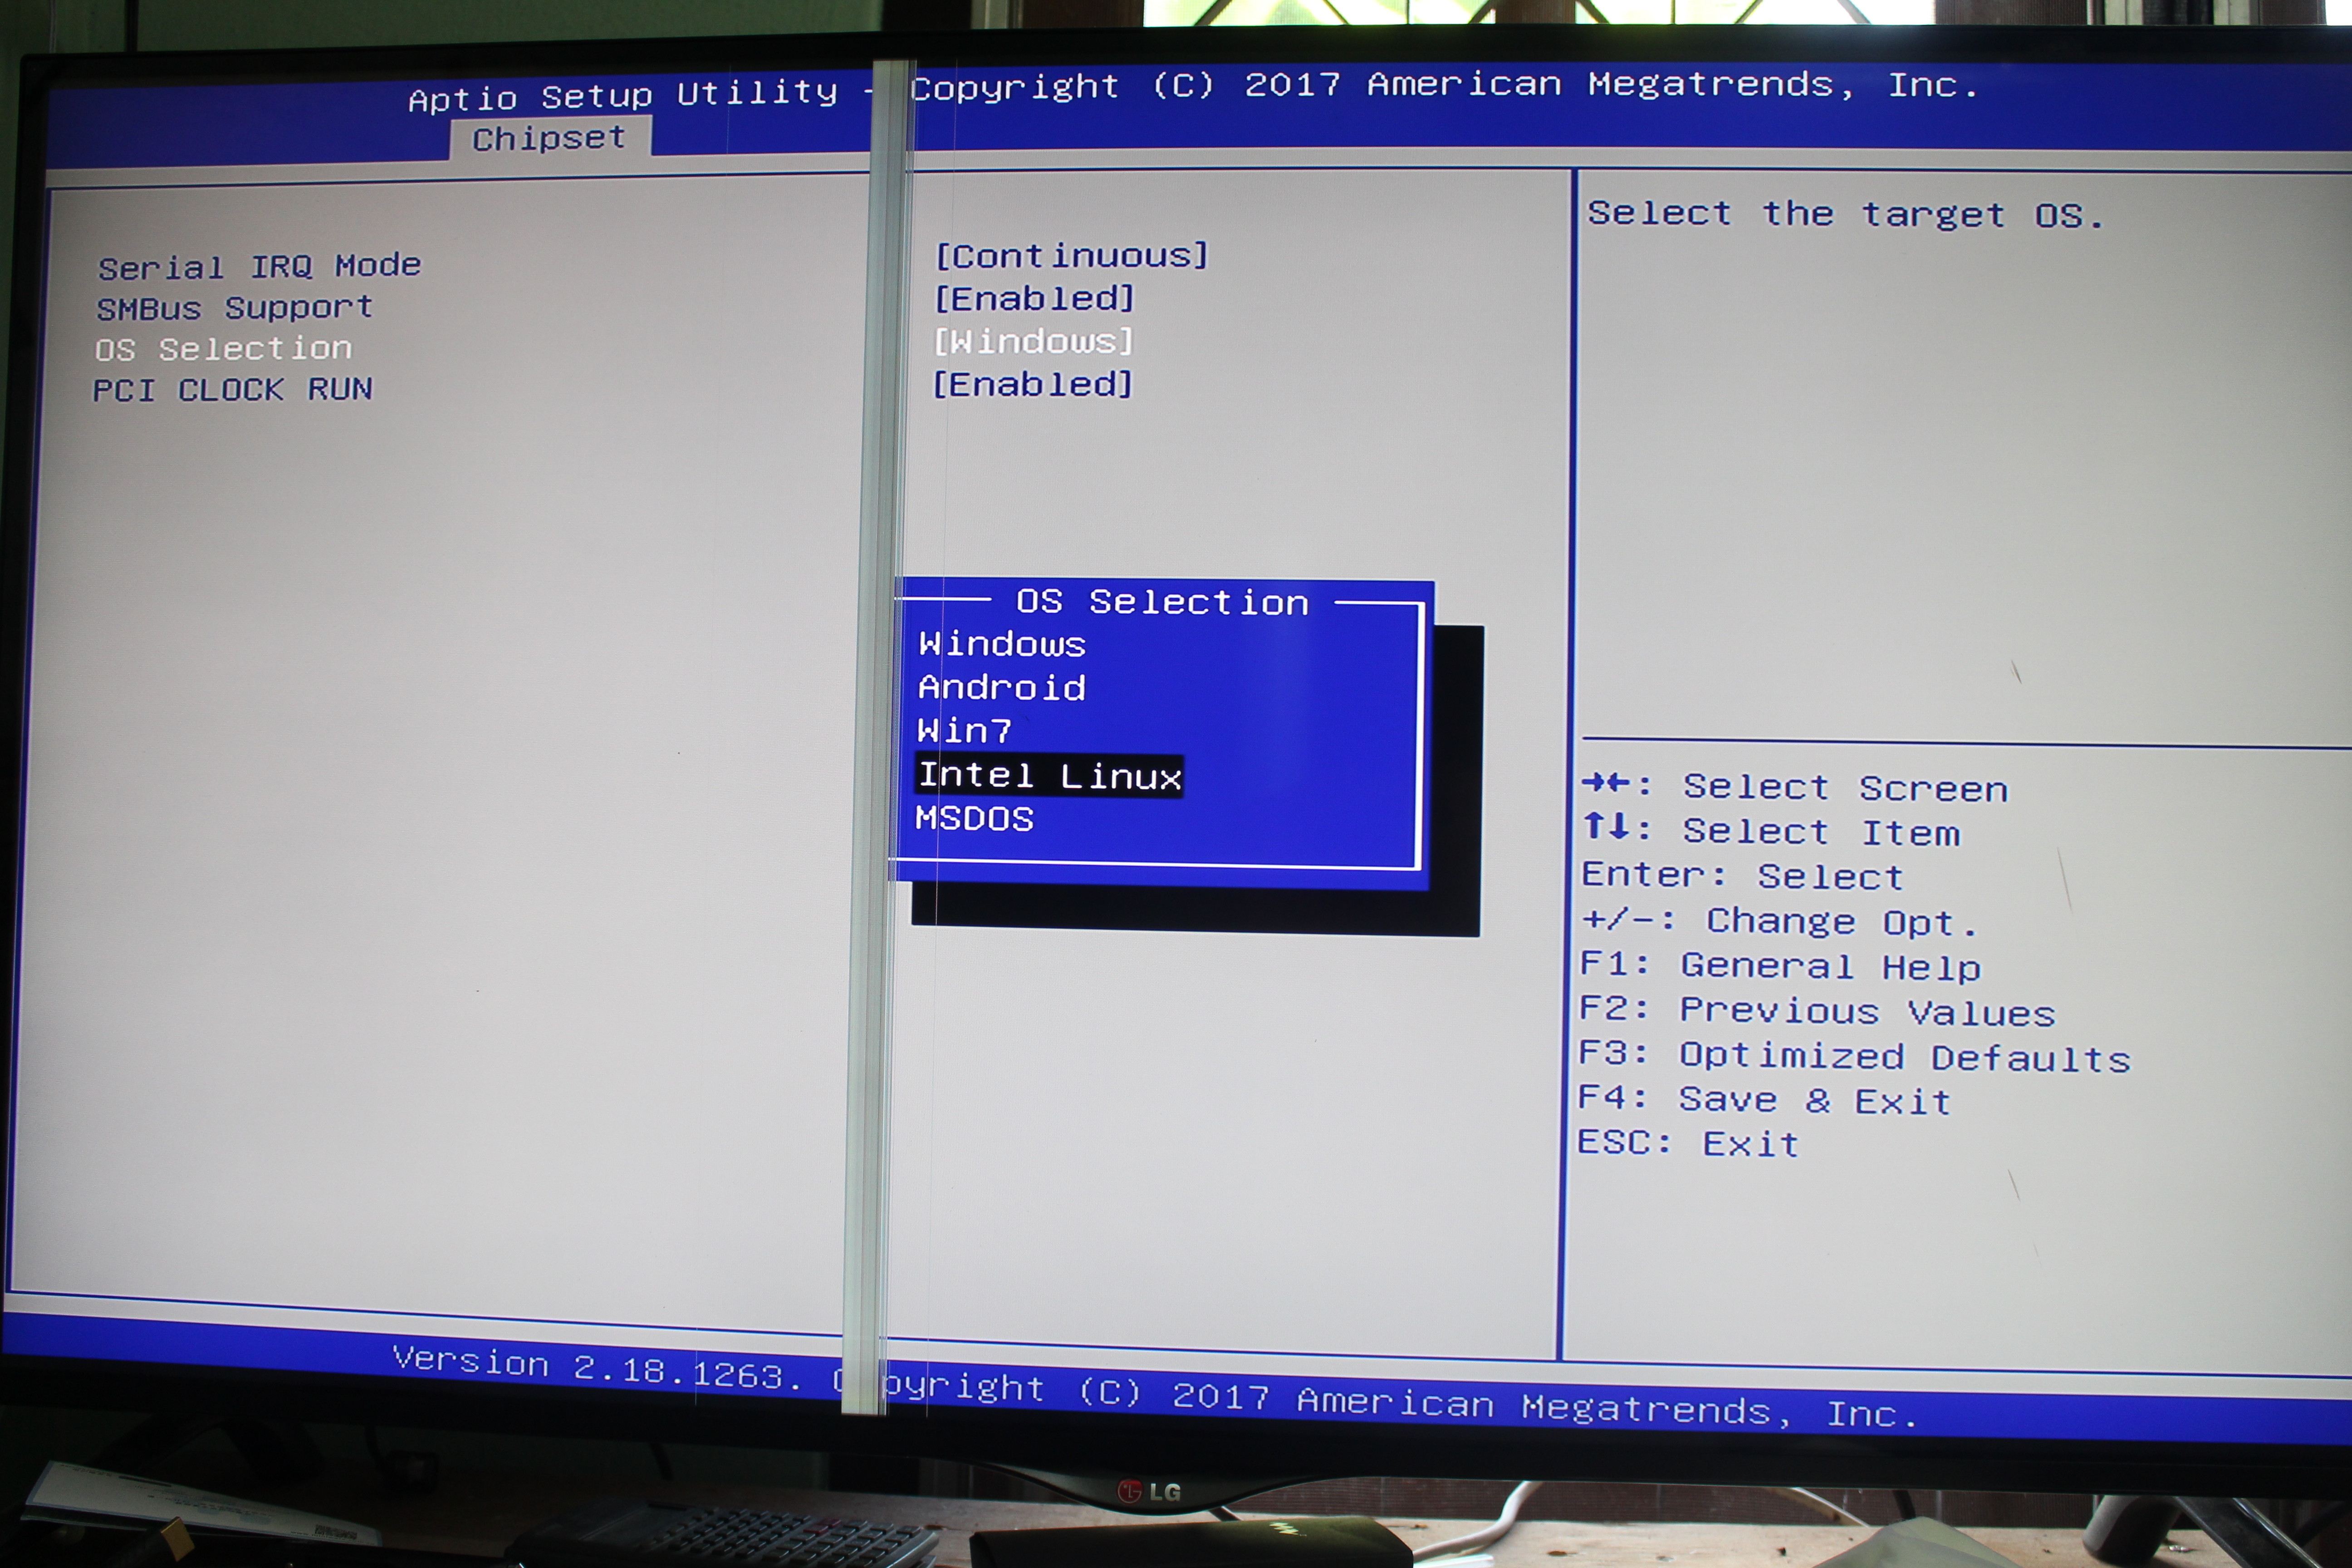
Task: Click the +/-: Change Opt. hint
Action: coord(1780,921)
